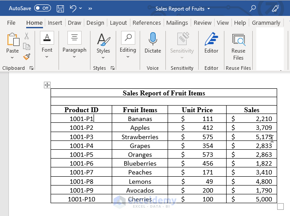Viewport: 290px width, 216px height.
Task: Click the Editing magnifier icon
Action: pyautogui.click(x=128, y=38)
